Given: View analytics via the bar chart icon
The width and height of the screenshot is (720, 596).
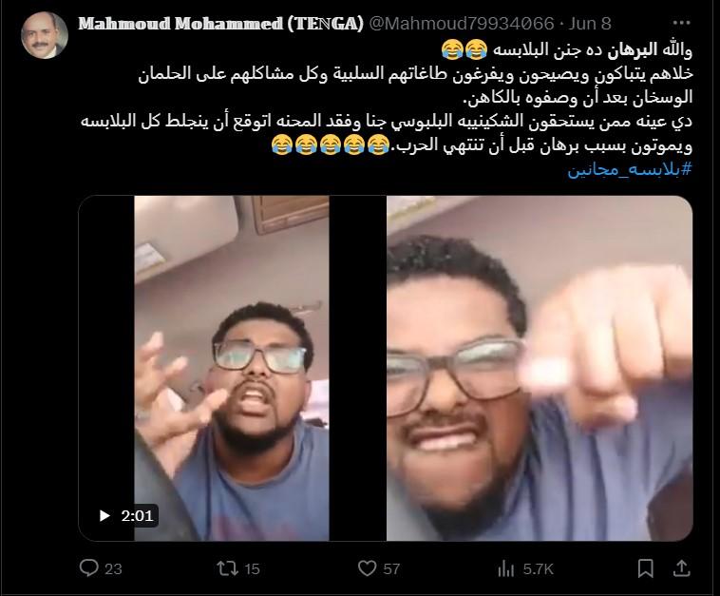Looking at the screenshot, I should click(x=506, y=568).
